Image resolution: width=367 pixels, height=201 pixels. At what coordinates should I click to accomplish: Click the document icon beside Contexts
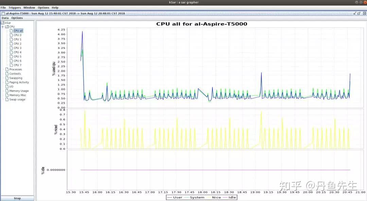click(7, 74)
